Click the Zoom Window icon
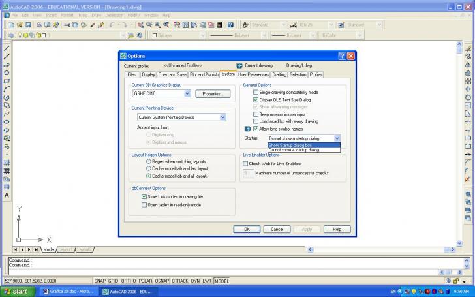475x297 pixels. (x=157, y=25)
